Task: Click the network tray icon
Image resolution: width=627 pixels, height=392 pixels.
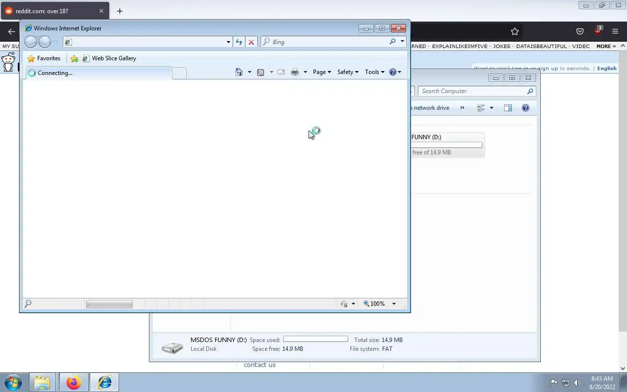Action: click(x=566, y=383)
